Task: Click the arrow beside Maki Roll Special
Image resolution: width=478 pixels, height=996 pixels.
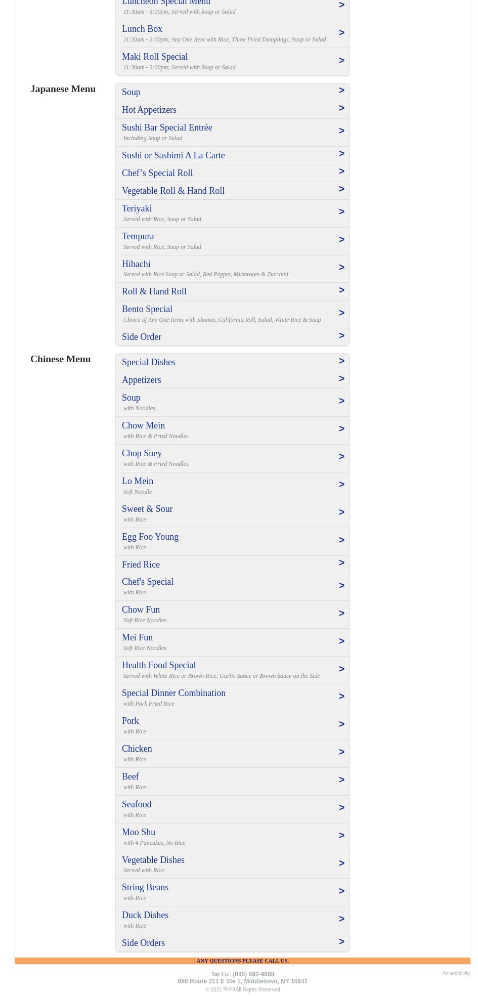Action: coord(341,61)
